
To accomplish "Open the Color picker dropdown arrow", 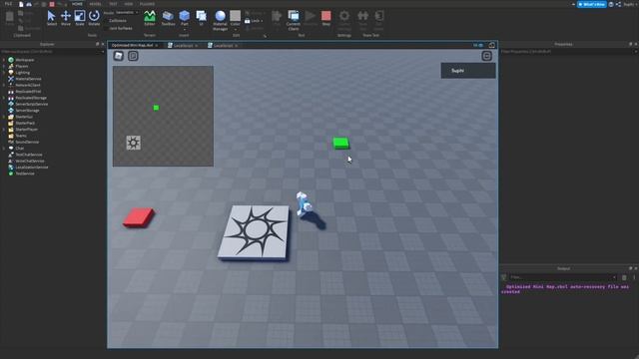I will pyautogui.click(x=236, y=29).
